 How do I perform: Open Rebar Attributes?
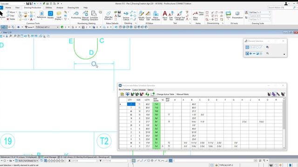156,15
